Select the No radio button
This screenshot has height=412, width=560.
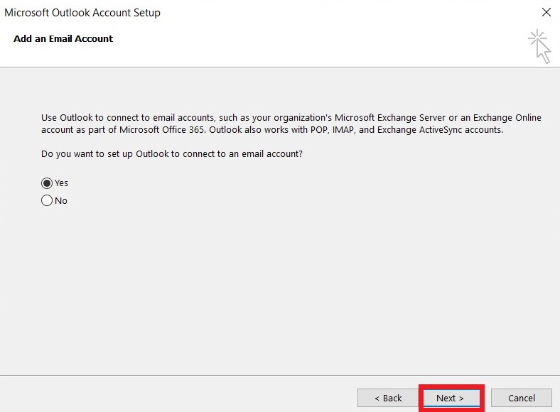pyautogui.click(x=47, y=200)
